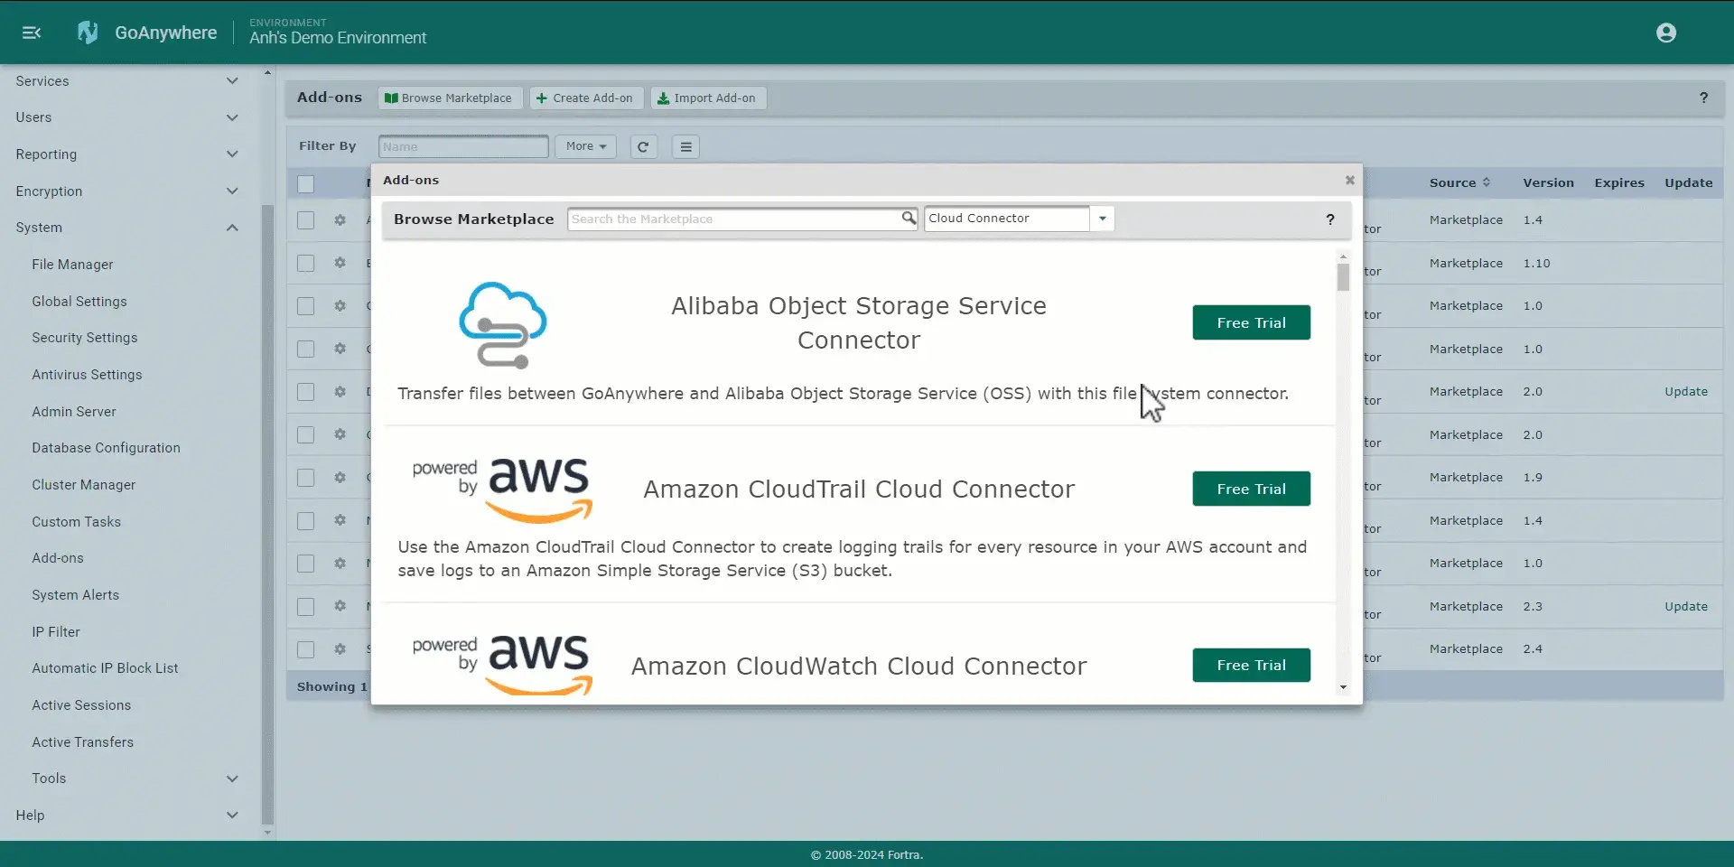Screen dimensions: 1734x867
Task: Click the GoAnywhere logo
Action: [x=88, y=32]
